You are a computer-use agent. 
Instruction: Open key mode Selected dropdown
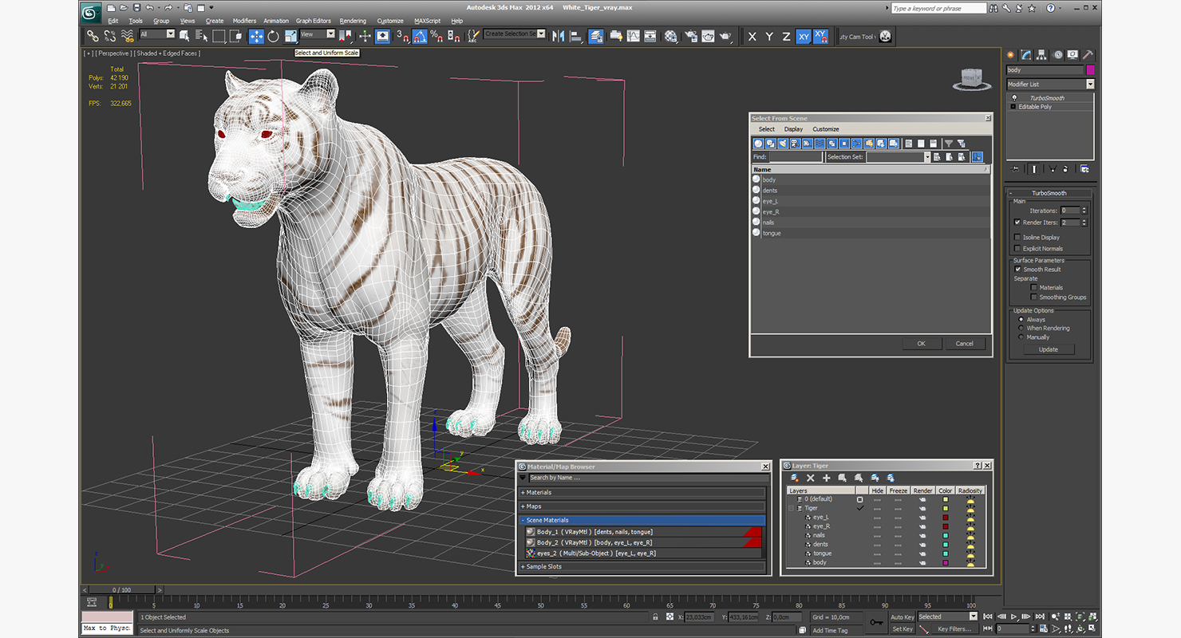(974, 616)
